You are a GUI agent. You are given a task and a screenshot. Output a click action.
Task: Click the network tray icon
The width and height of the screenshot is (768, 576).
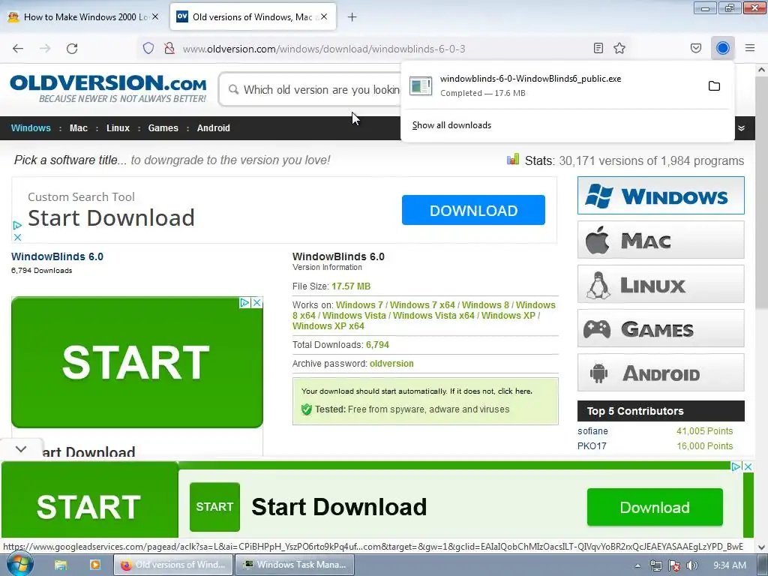pos(656,565)
